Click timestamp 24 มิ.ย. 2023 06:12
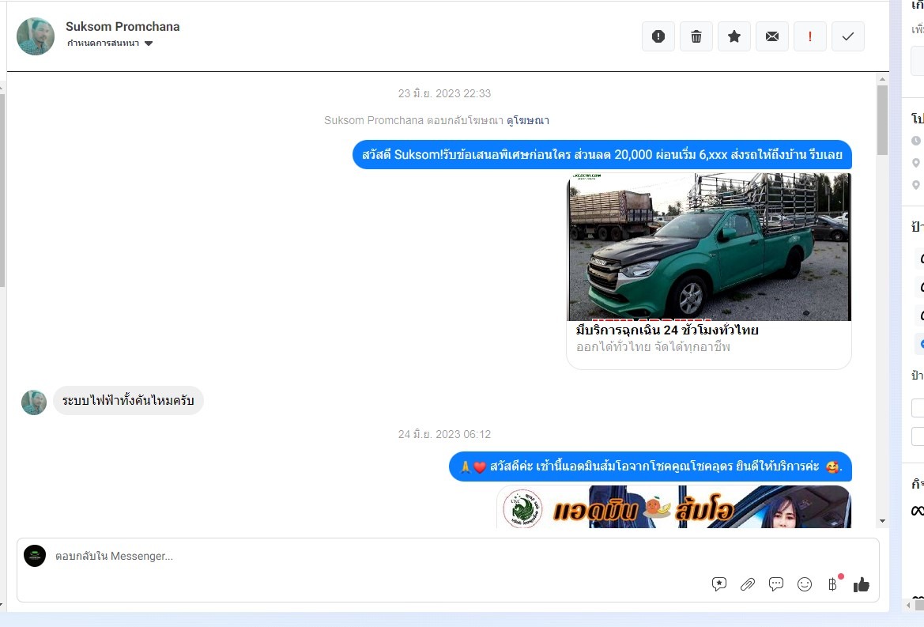 click(444, 434)
